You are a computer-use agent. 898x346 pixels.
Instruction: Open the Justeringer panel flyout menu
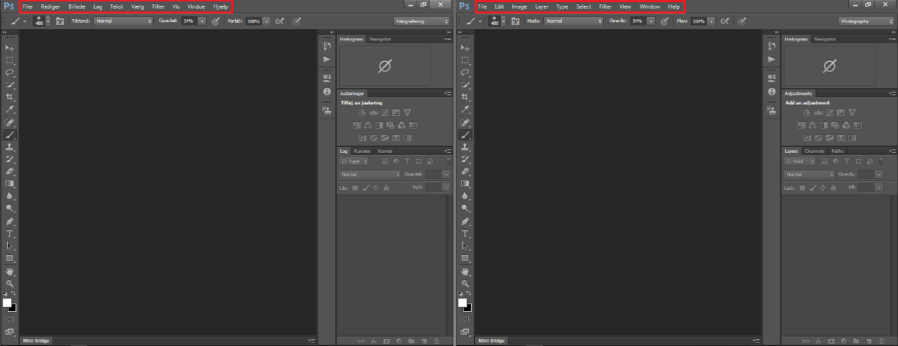click(x=447, y=93)
